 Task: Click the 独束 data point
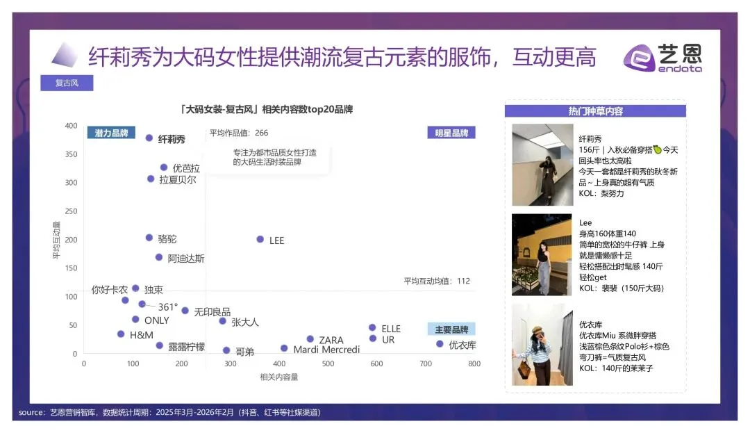click(135, 288)
